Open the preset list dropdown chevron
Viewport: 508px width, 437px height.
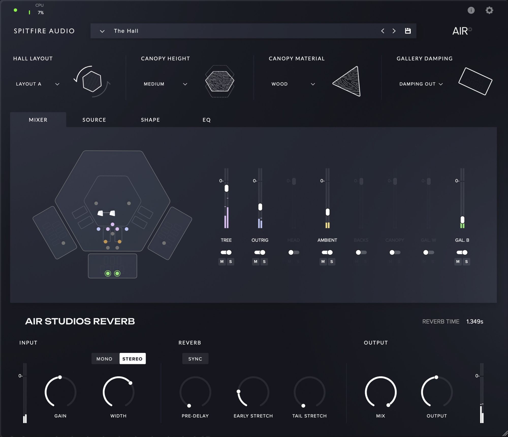point(102,31)
